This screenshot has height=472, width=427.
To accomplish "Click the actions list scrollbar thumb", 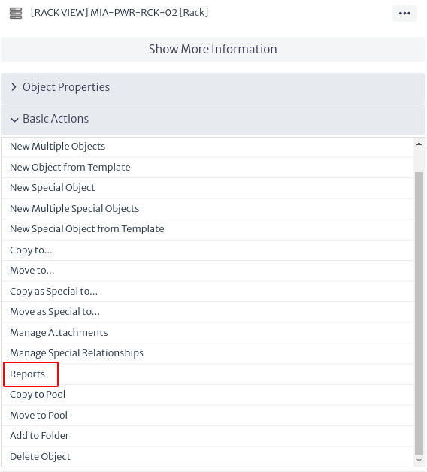I will pos(419,313).
